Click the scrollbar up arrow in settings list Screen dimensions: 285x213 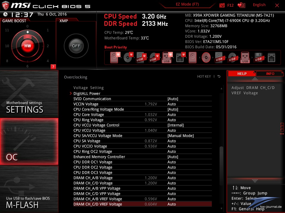click(x=221, y=88)
